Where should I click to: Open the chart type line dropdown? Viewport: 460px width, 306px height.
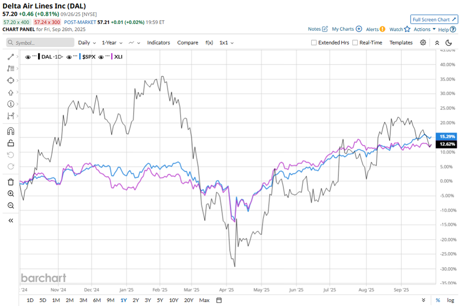(135, 43)
